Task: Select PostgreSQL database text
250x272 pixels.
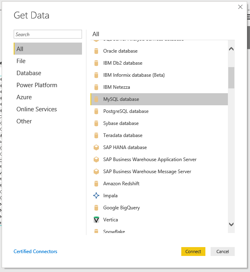Action: tap(126, 111)
